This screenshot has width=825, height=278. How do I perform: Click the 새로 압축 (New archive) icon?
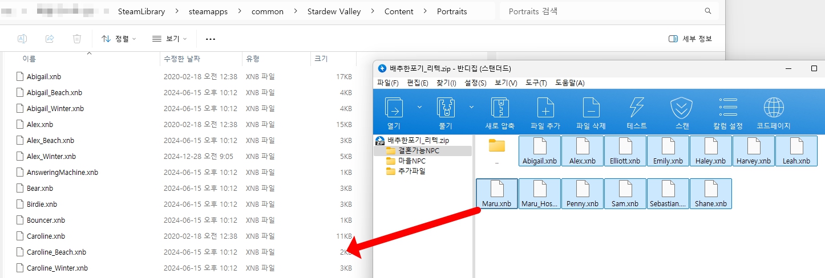499,108
